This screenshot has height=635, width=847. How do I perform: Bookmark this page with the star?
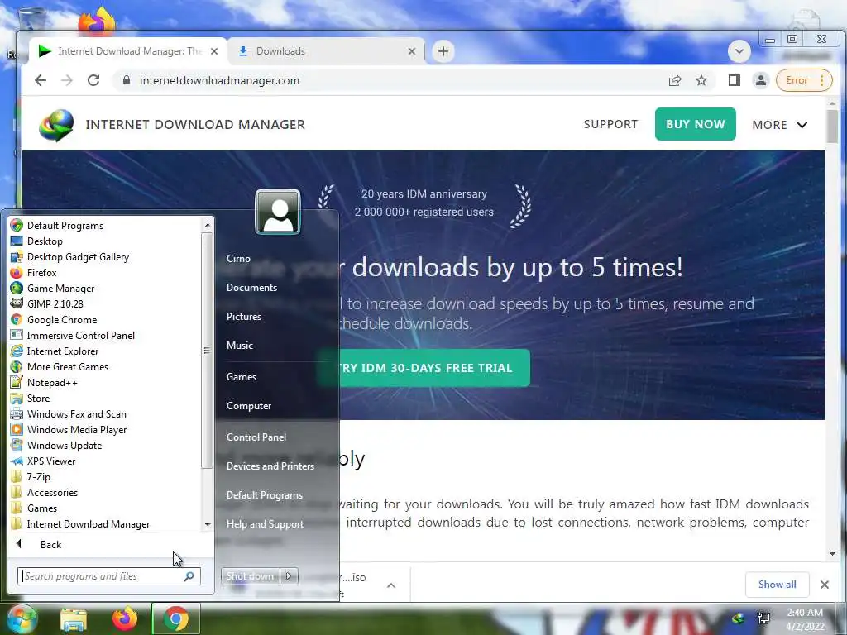[x=701, y=80]
